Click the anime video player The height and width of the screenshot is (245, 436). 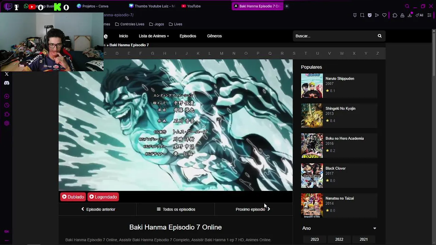175,125
